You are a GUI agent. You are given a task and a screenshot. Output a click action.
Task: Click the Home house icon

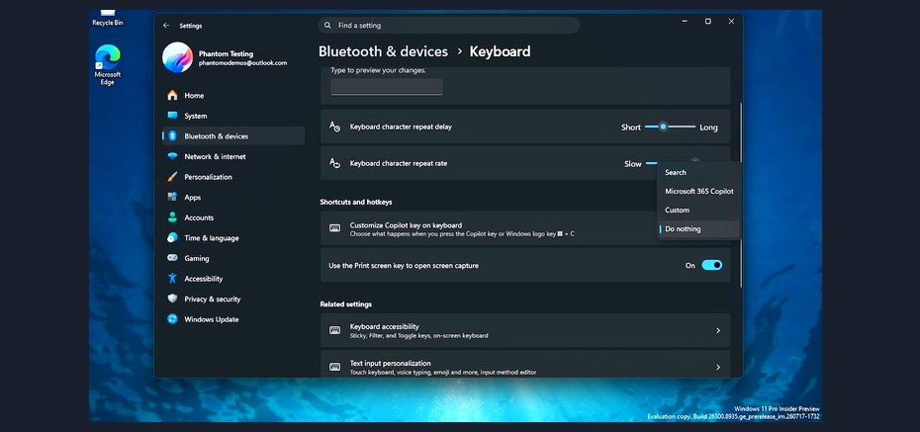click(x=172, y=96)
